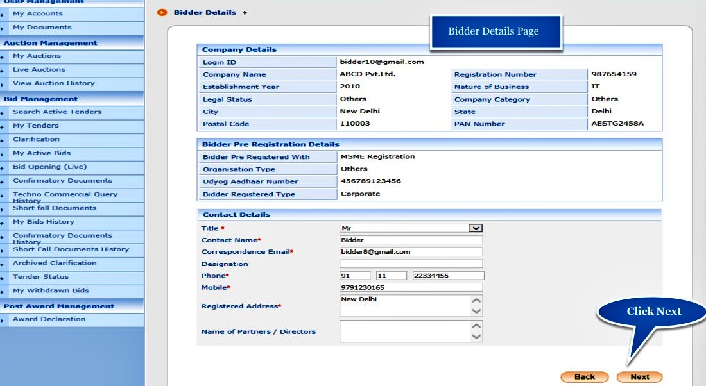Click the orange Bidder Details breadcrumb icon
706x386 pixels.
pos(162,13)
